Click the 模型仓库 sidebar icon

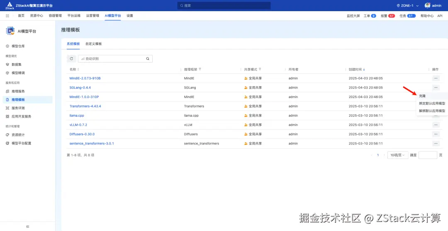(x=7, y=46)
